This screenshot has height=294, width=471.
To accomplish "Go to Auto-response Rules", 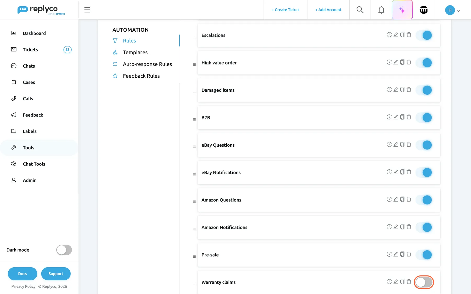I will click(147, 64).
